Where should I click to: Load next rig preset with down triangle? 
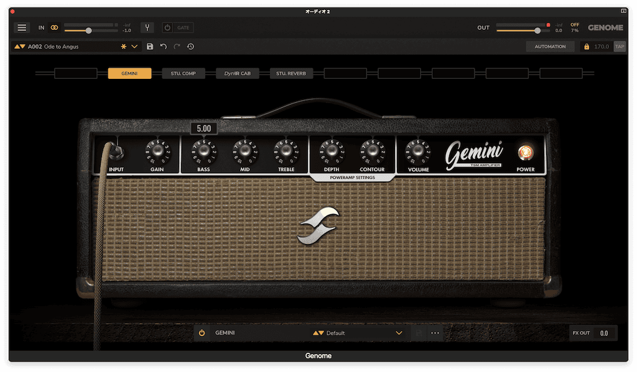(x=23, y=47)
